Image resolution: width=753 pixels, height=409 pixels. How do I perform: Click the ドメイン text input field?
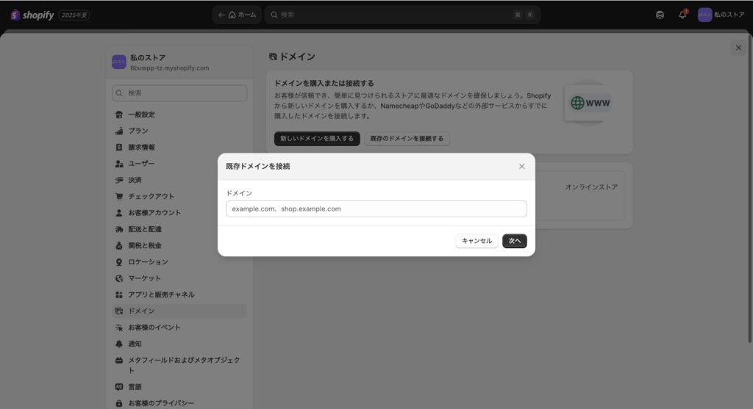tap(376, 209)
